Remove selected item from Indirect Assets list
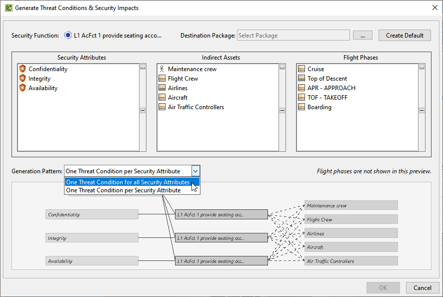 282,110
